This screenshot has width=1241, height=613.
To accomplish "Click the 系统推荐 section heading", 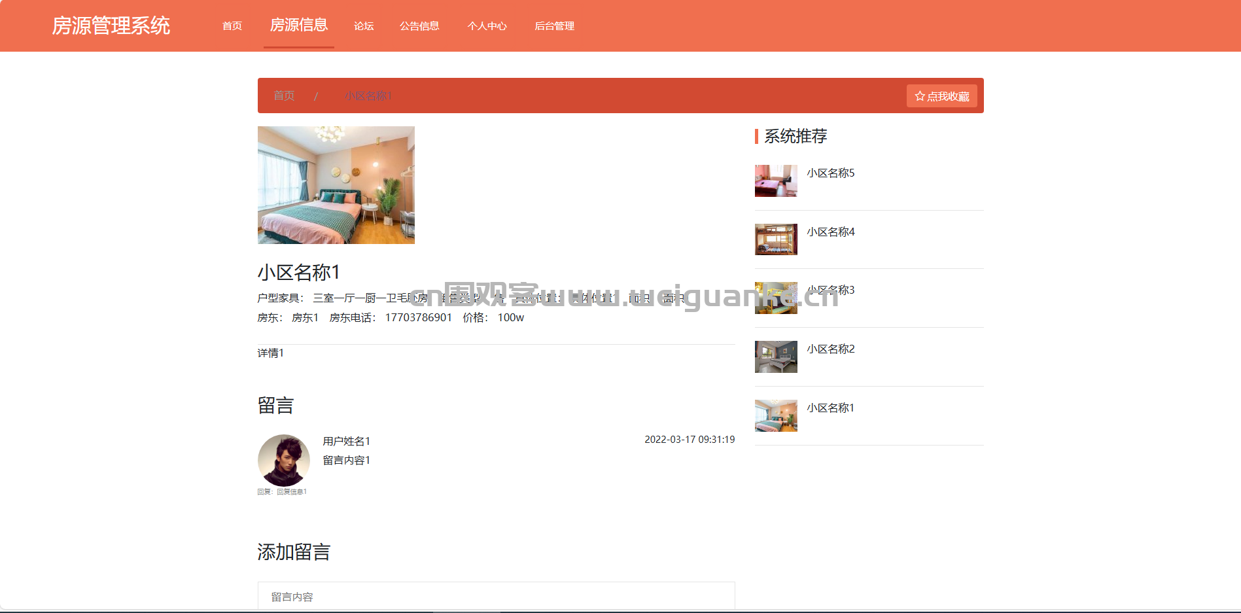I will [x=795, y=136].
